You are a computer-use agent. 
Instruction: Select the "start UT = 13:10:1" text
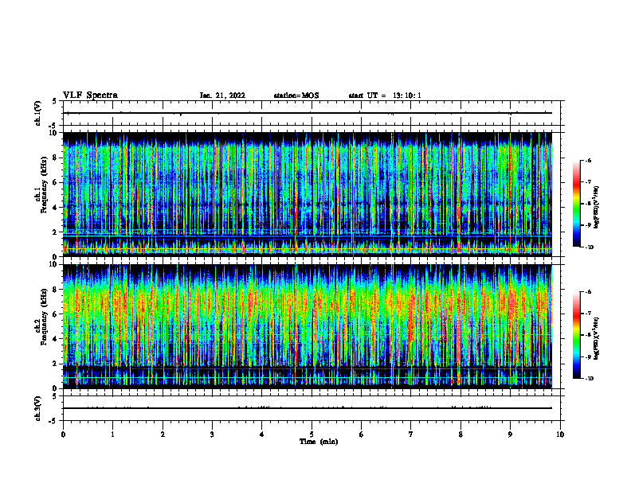pyautogui.click(x=385, y=95)
